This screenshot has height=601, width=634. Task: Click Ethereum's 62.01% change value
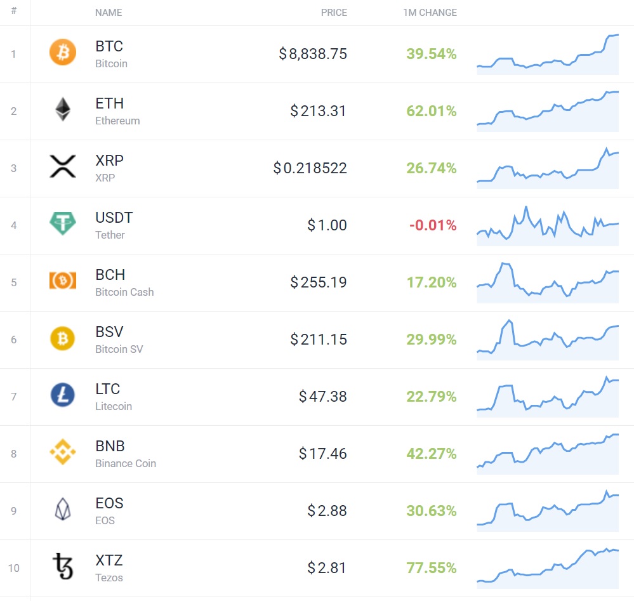[x=432, y=111]
